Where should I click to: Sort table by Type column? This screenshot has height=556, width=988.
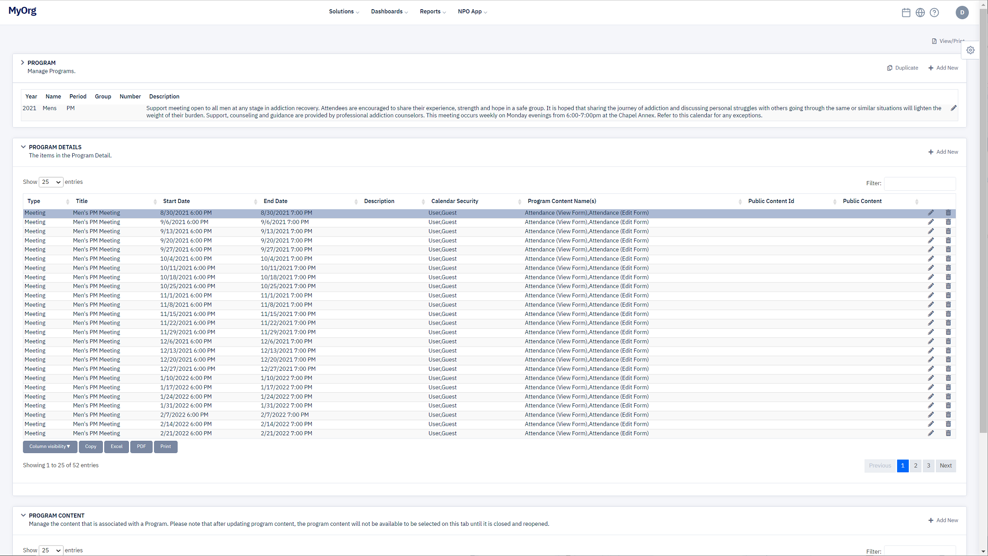tap(47, 201)
